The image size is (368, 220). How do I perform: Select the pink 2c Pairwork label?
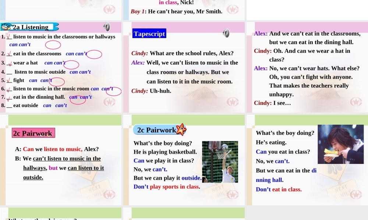point(33,133)
